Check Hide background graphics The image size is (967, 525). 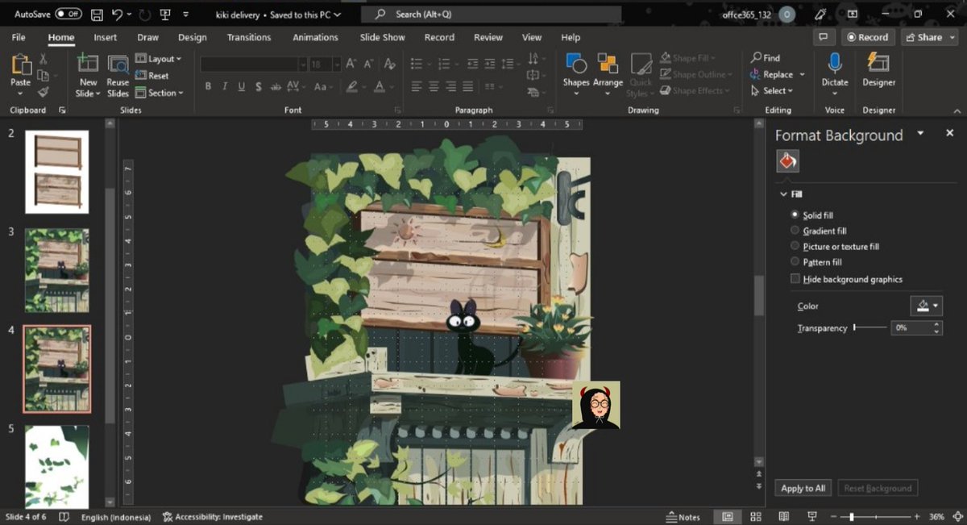[795, 278]
